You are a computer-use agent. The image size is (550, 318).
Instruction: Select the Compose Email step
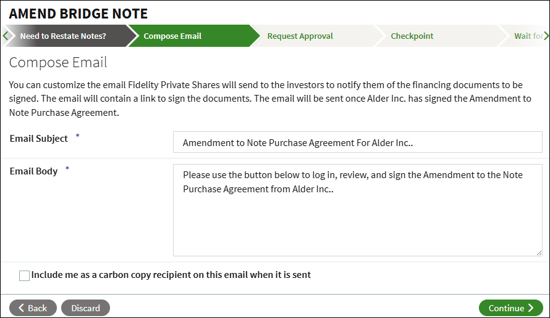172,36
